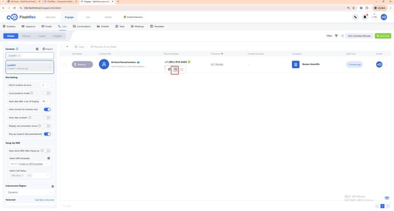The image size is (394, 211).
Task: Open the user profile avatar in header
Action: [384, 17]
